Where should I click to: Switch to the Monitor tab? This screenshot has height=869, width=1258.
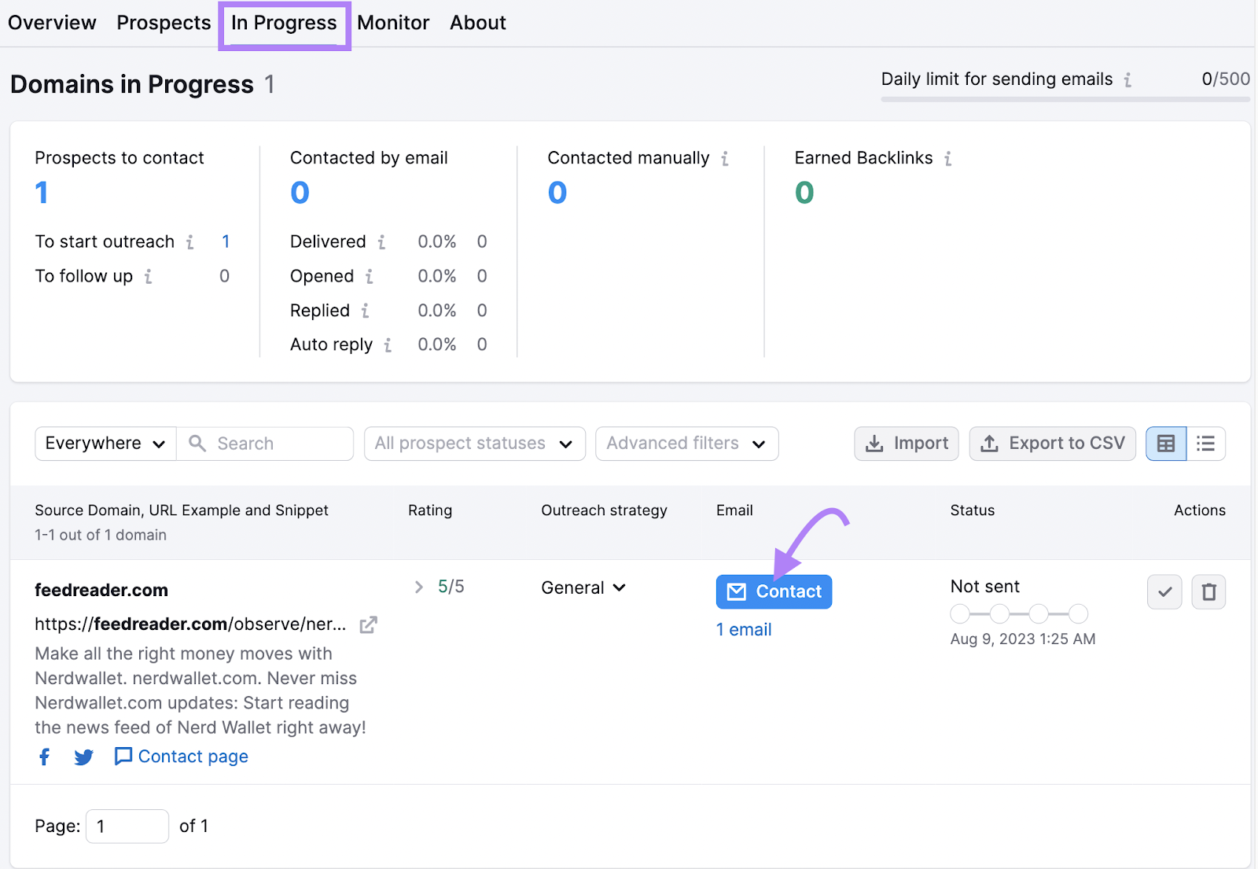pyautogui.click(x=393, y=22)
